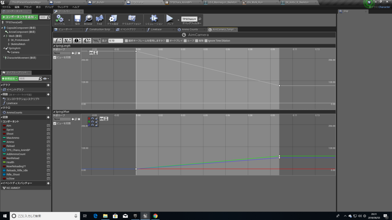
Task: Uncheck ビューを同期 for SpringOffset track
Action: pyautogui.click(x=55, y=123)
